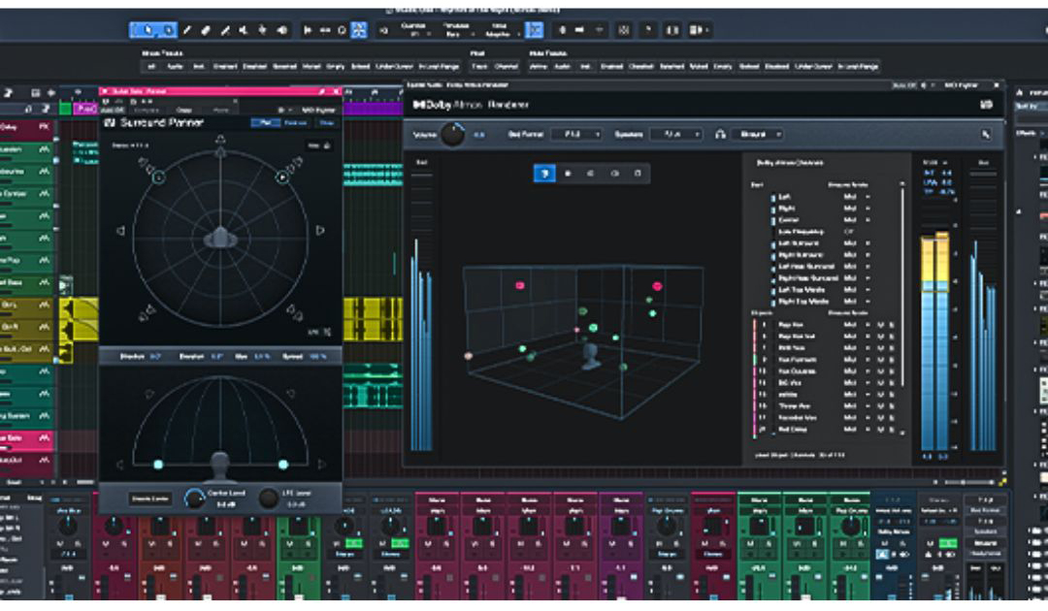Image resolution: width=1048 pixels, height=611 pixels.
Task: Click the left side speaker in the panner circle
Action: click(121, 231)
